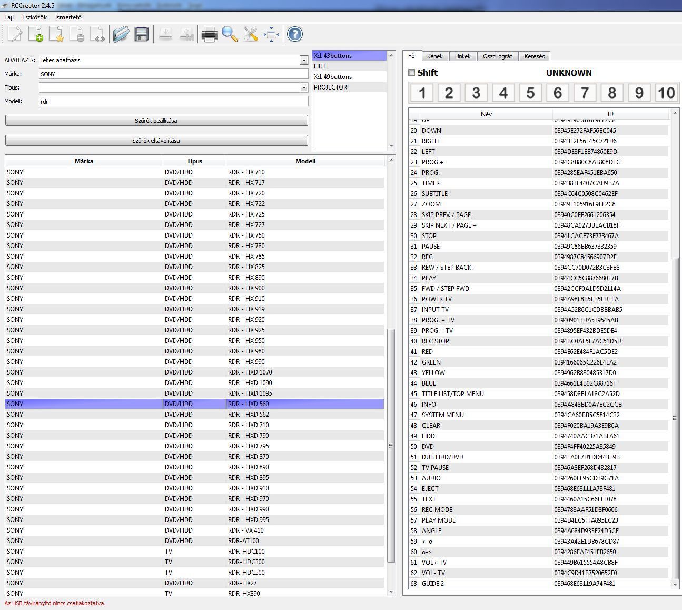Click the remove document minus icon
Screen dimensions: 682x610
point(76,35)
